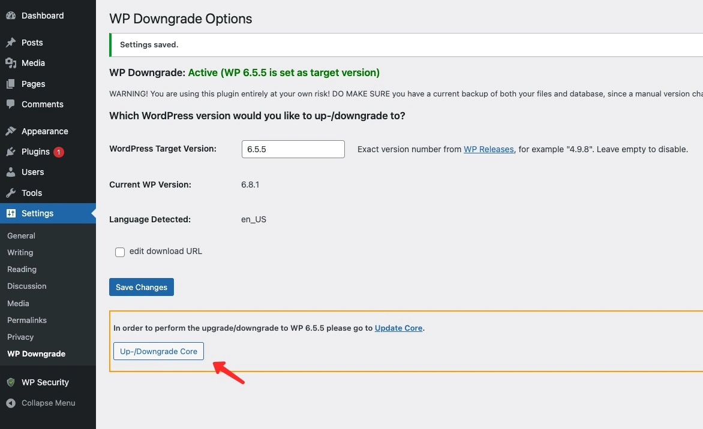Open the Posts menu item

click(x=32, y=43)
